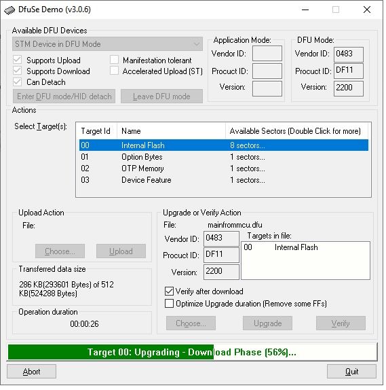Select 00 Internal Flash in Targets in file list
Viewport: 386px width, 390px height.
tap(305, 247)
